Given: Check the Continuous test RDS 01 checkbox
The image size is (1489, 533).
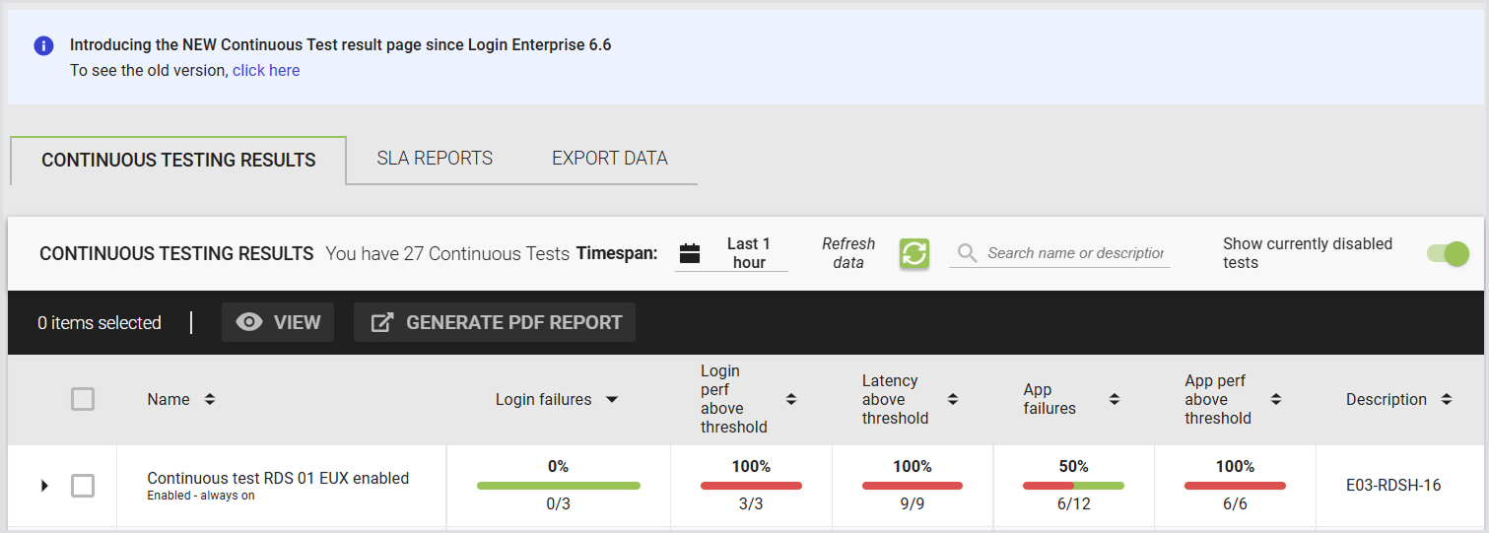Looking at the screenshot, I should (x=83, y=486).
